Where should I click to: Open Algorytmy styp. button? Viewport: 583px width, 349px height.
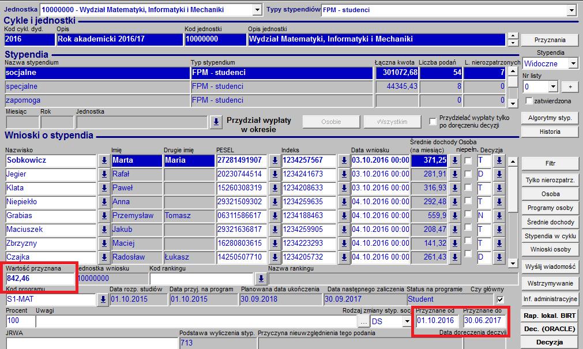click(x=550, y=118)
